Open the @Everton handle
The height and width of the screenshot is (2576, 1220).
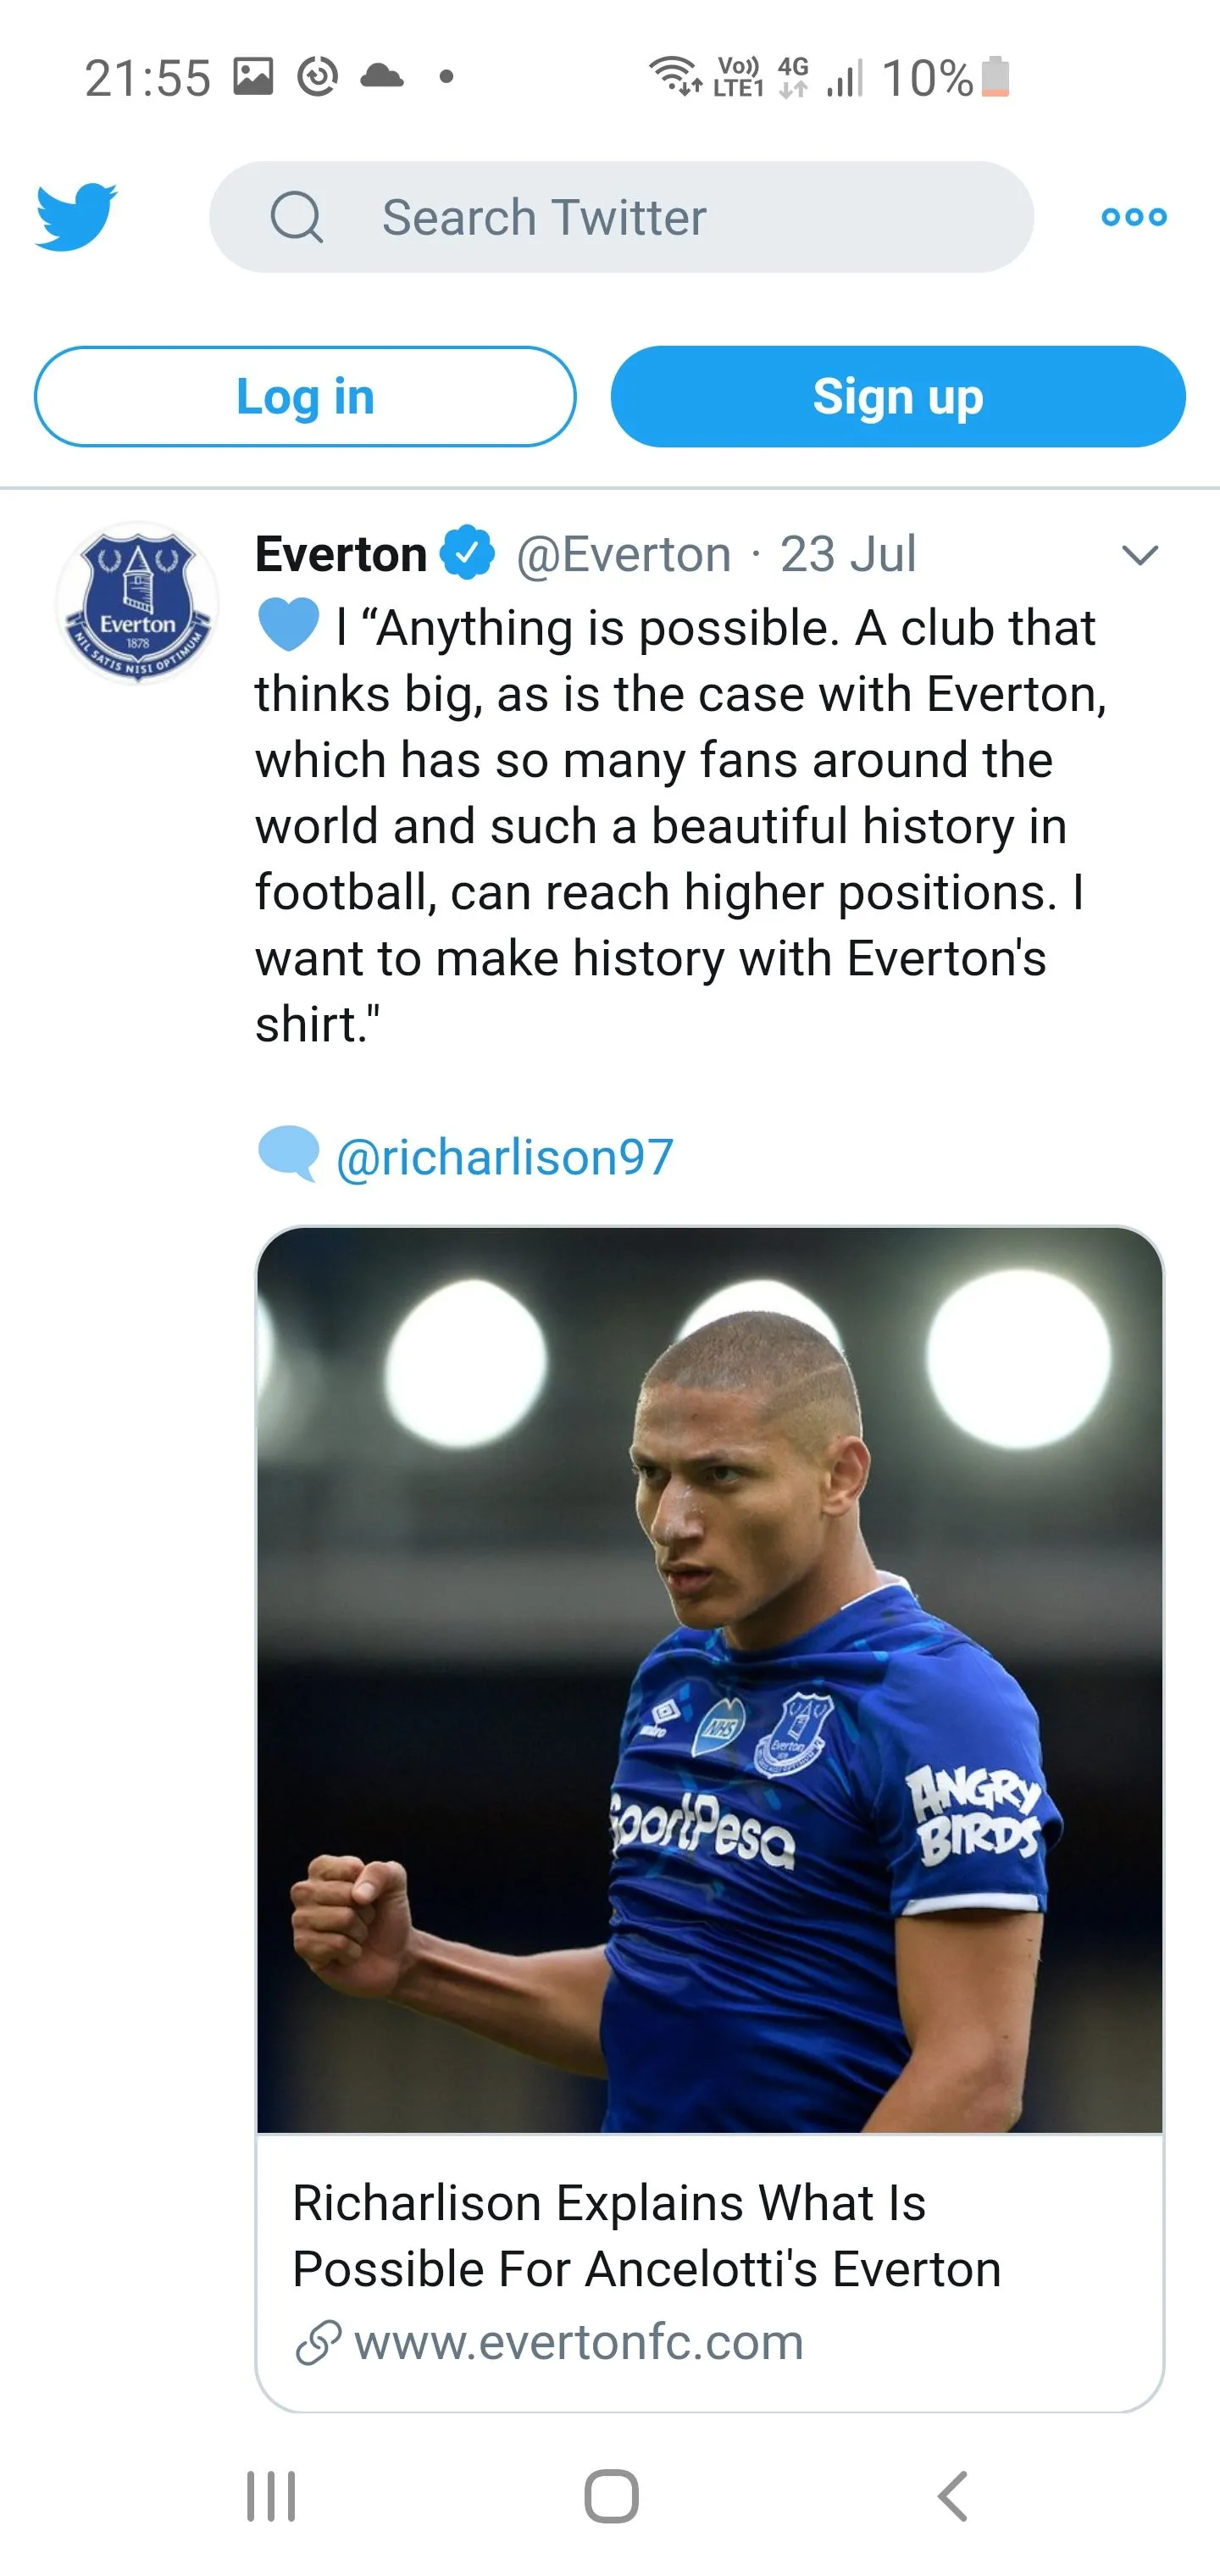(x=623, y=554)
